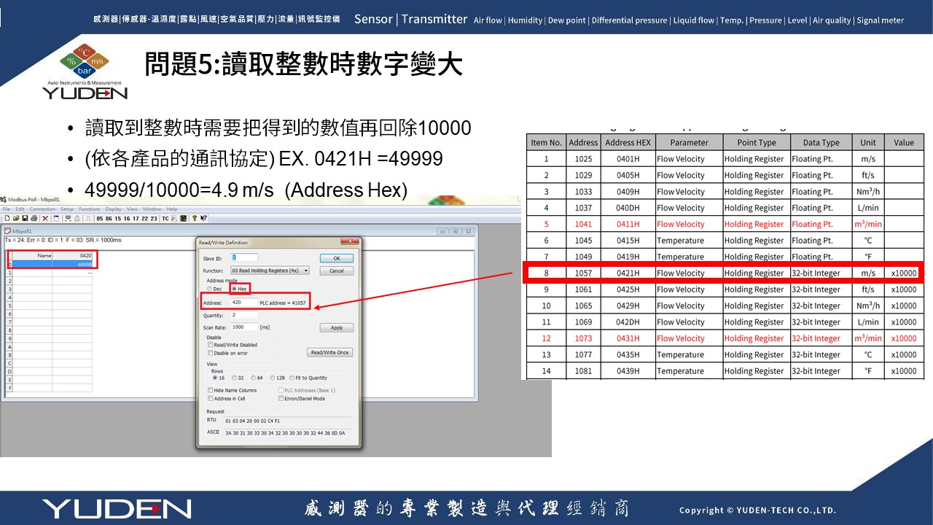Check the Hide Name Columns option
933x525 pixels.
(211, 391)
